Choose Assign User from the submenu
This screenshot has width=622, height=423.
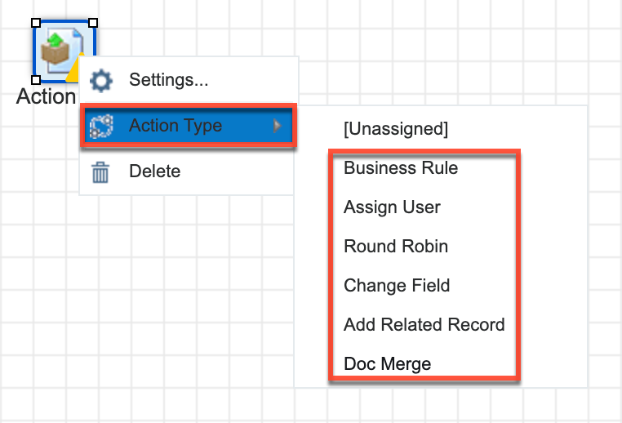392,207
